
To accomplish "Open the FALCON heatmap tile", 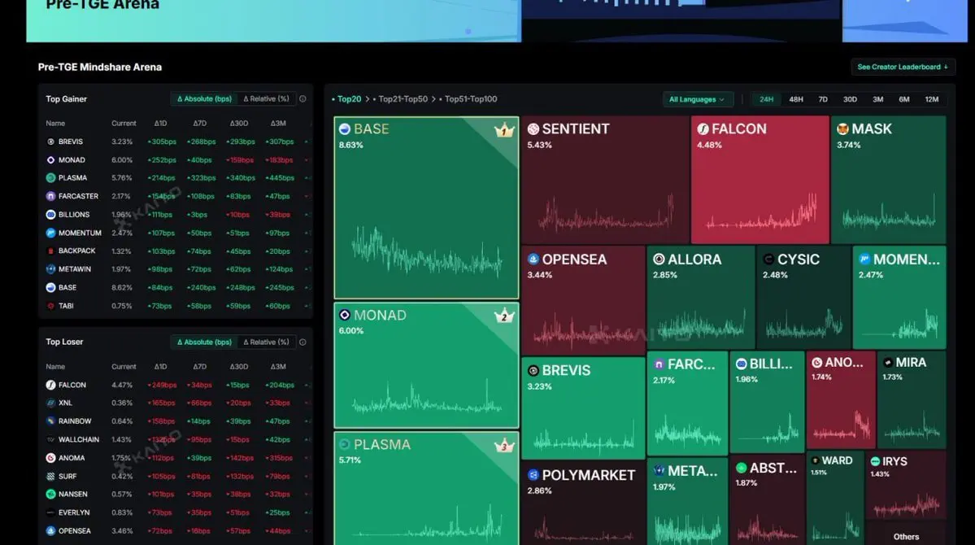I will coord(760,180).
